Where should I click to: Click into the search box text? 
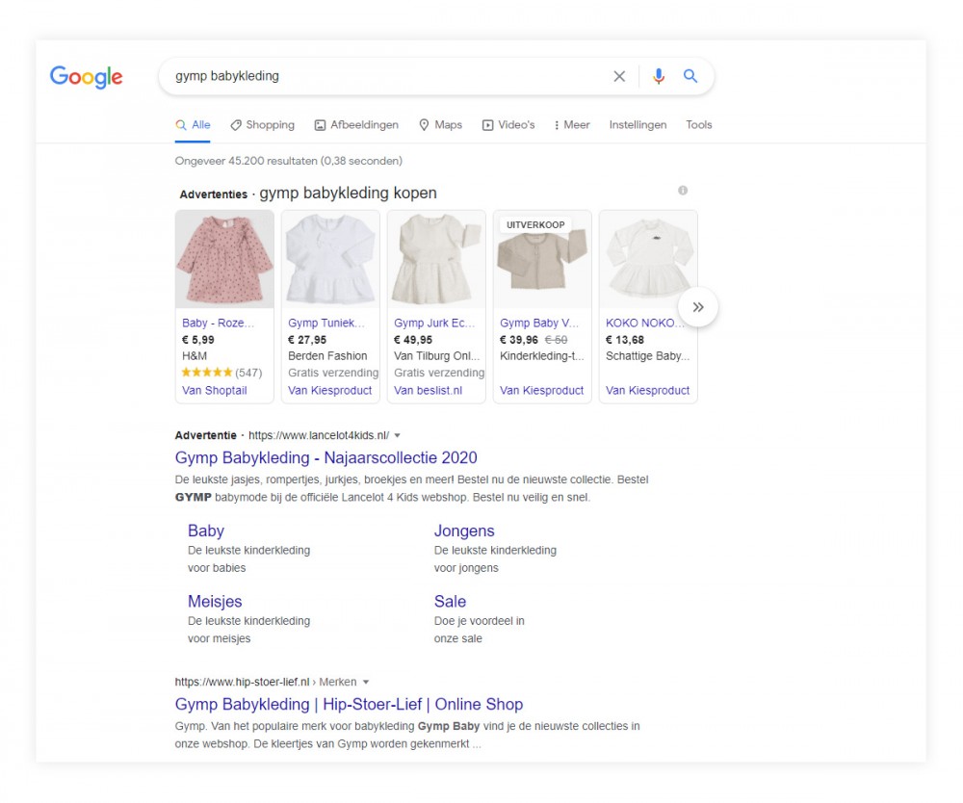coord(227,76)
